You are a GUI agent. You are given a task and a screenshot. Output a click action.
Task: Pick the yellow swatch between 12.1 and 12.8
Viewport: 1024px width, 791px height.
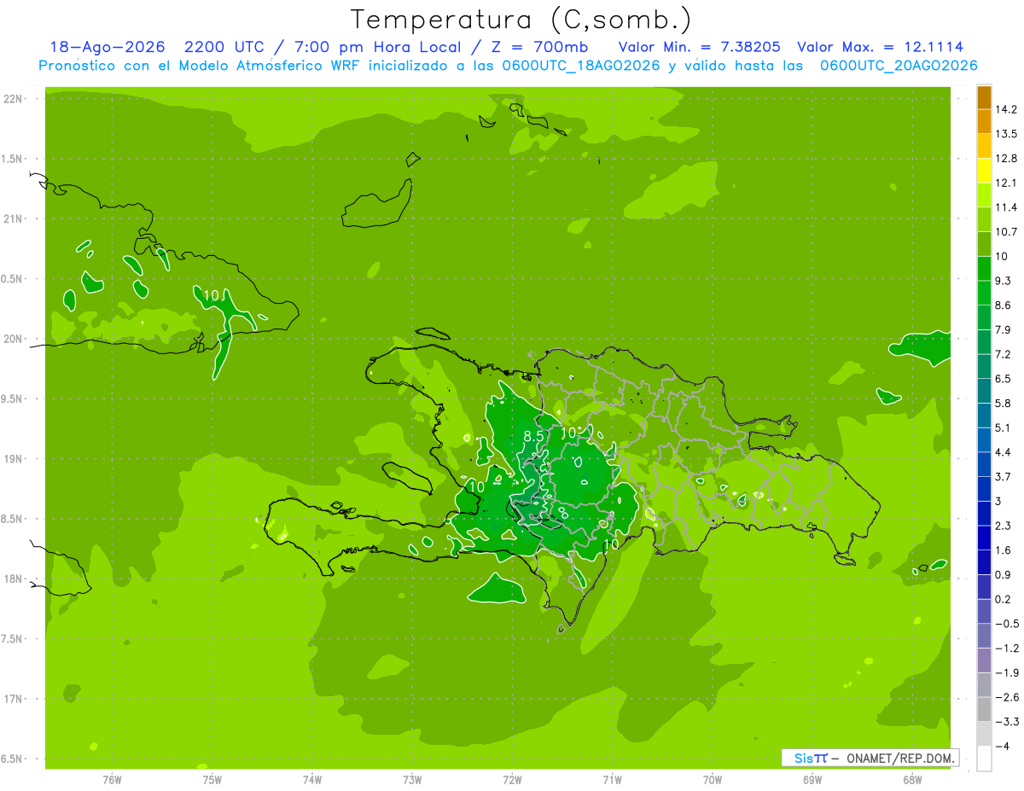984,171
